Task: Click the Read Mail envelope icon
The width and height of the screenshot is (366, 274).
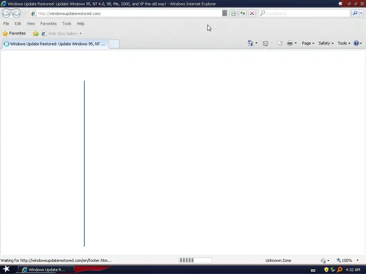Action: [x=280, y=43]
